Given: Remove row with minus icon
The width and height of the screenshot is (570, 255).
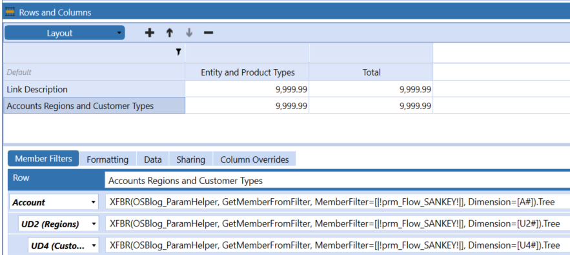Looking at the screenshot, I should 209,33.
